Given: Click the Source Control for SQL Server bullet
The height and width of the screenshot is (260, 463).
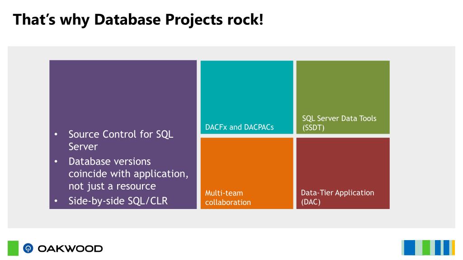Looking at the screenshot, I should point(121,140).
